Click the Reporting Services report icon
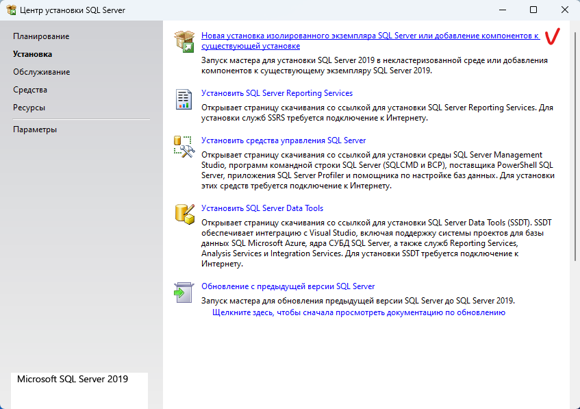Screen dimensions: 580x409 click(184, 99)
